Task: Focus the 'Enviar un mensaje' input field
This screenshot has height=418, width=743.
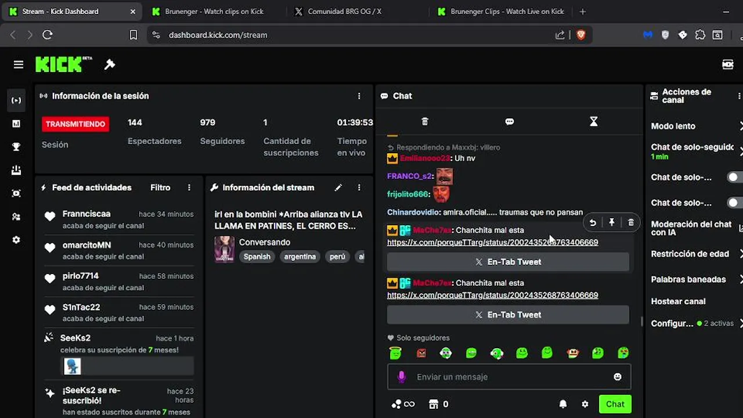Action: [509, 377]
